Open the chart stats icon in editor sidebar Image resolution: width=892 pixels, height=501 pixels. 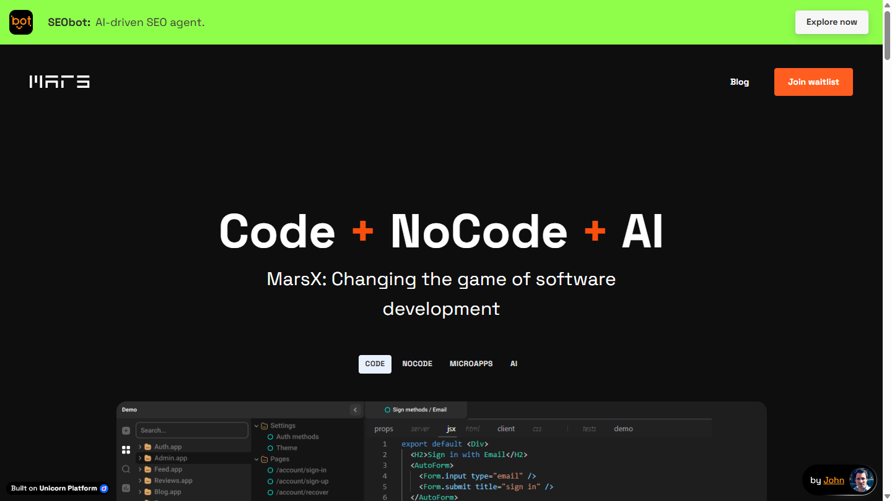coord(126,488)
